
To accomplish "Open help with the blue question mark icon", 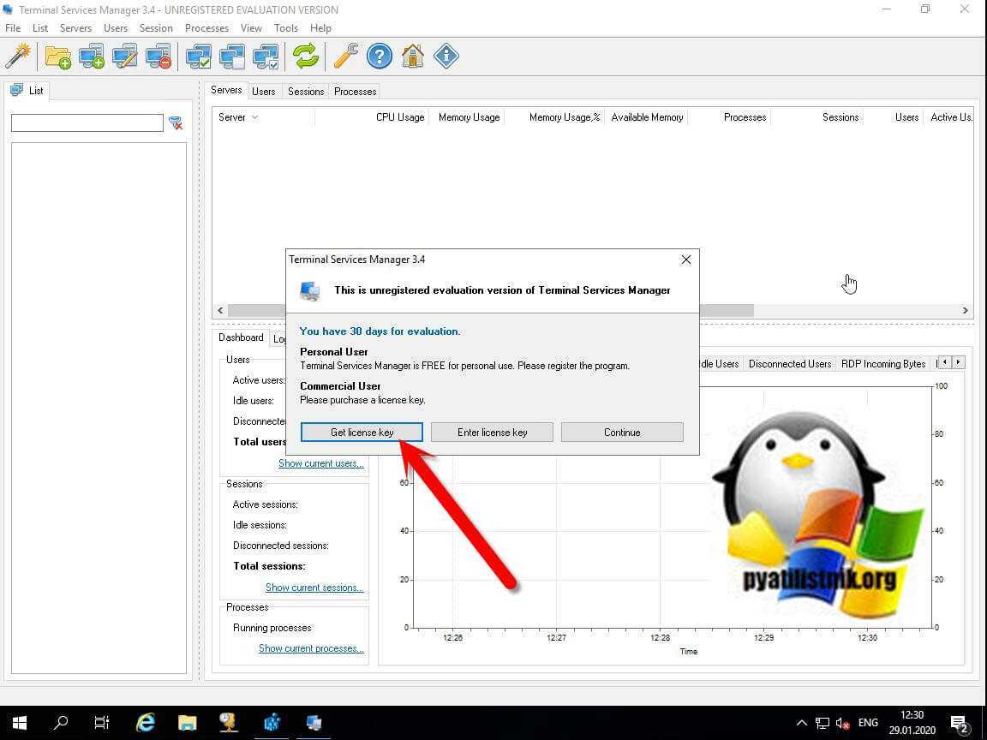I will click(x=380, y=57).
